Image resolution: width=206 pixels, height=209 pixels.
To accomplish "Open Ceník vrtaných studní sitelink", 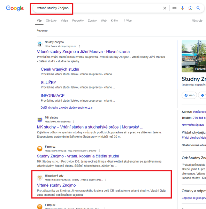I will coord(60,69).
